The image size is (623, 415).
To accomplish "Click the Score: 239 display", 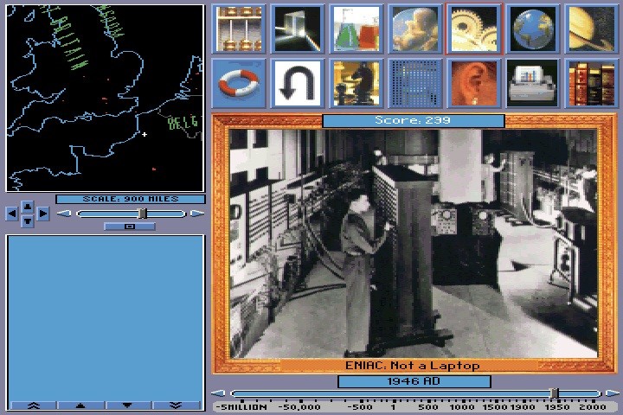I will (414, 120).
